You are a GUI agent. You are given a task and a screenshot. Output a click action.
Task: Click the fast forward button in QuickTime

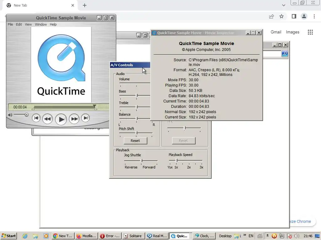[74, 119]
